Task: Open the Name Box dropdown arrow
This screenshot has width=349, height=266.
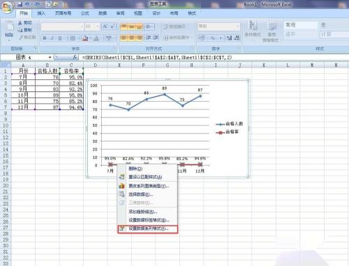Action: (x=50, y=57)
